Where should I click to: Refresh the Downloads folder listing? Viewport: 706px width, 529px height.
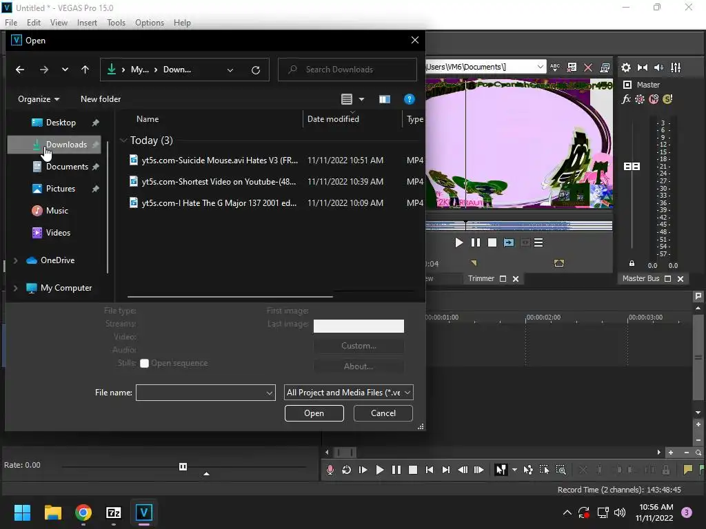256,70
